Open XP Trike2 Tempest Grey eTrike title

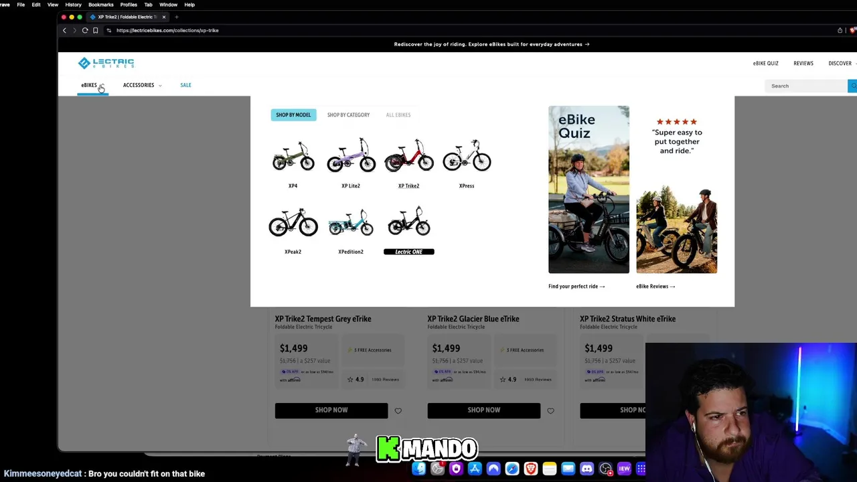point(323,319)
